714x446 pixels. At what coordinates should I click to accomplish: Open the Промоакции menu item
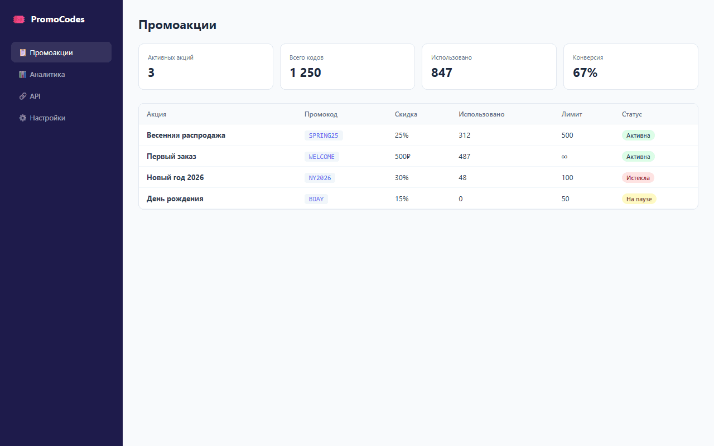61,52
